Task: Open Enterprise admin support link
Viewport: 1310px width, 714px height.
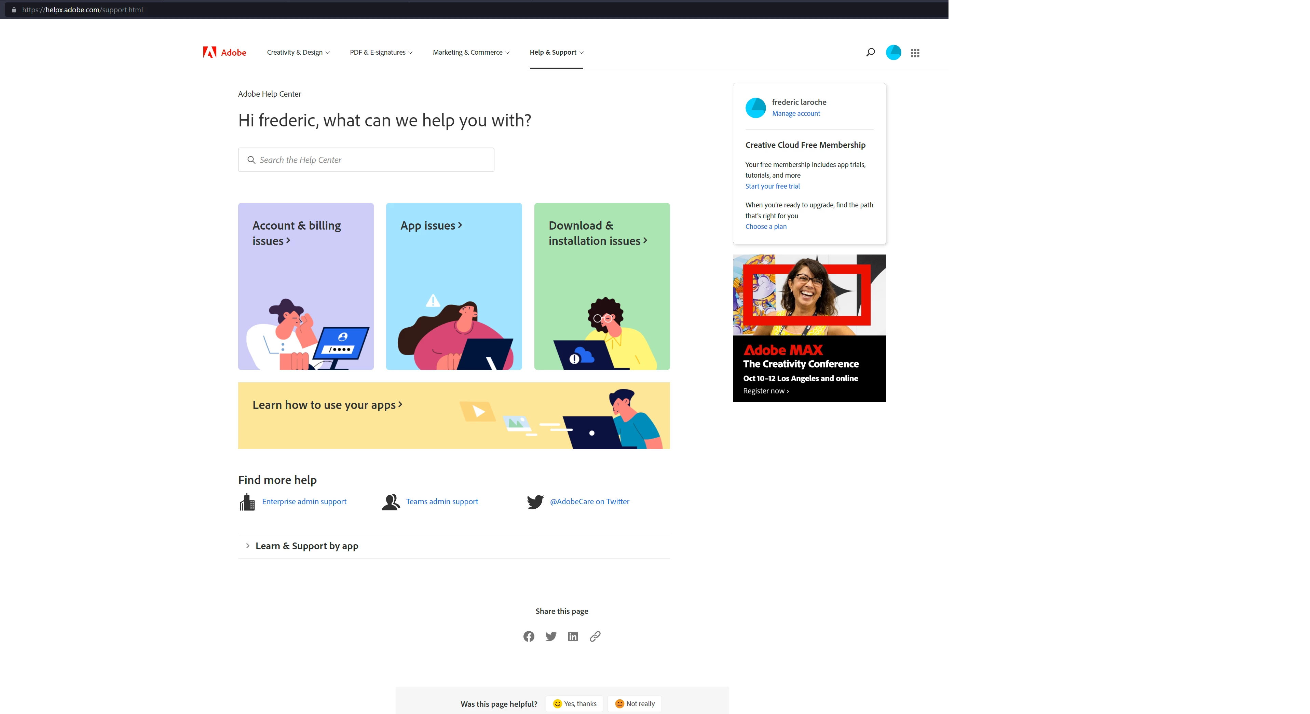Action: (x=304, y=502)
